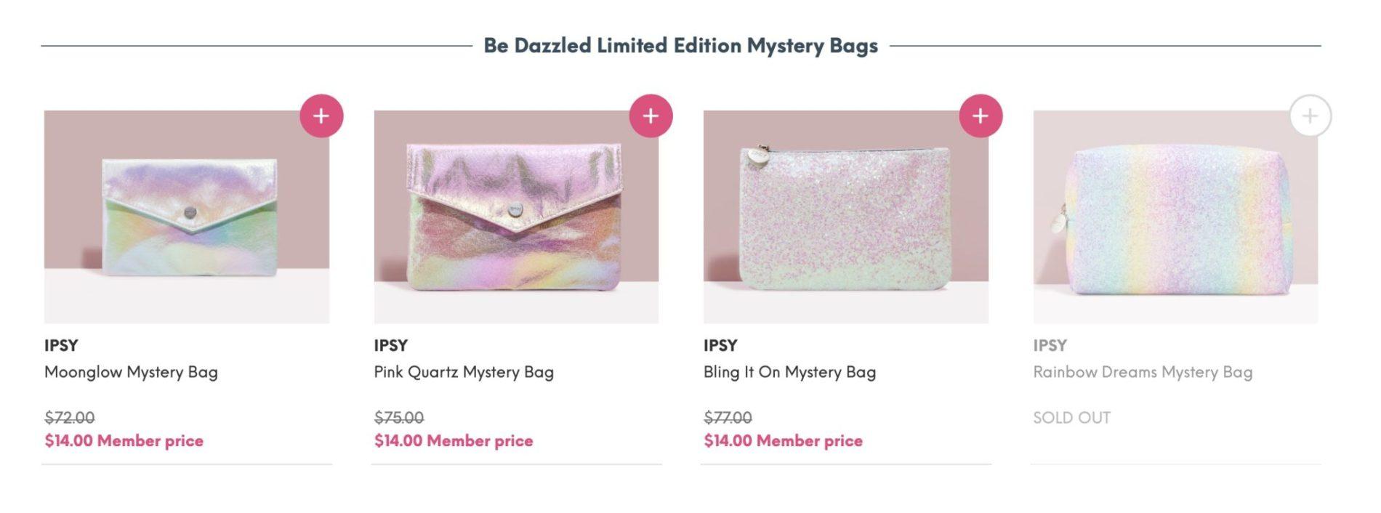Screen dimensions: 1381x513
Task: Click the Bling It On Mystery Bag title
Action: [x=789, y=372]
